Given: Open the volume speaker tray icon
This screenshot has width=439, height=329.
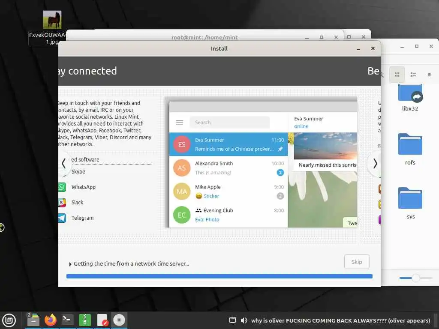Looking at the screenshot, I should click(x=244, y=320).
